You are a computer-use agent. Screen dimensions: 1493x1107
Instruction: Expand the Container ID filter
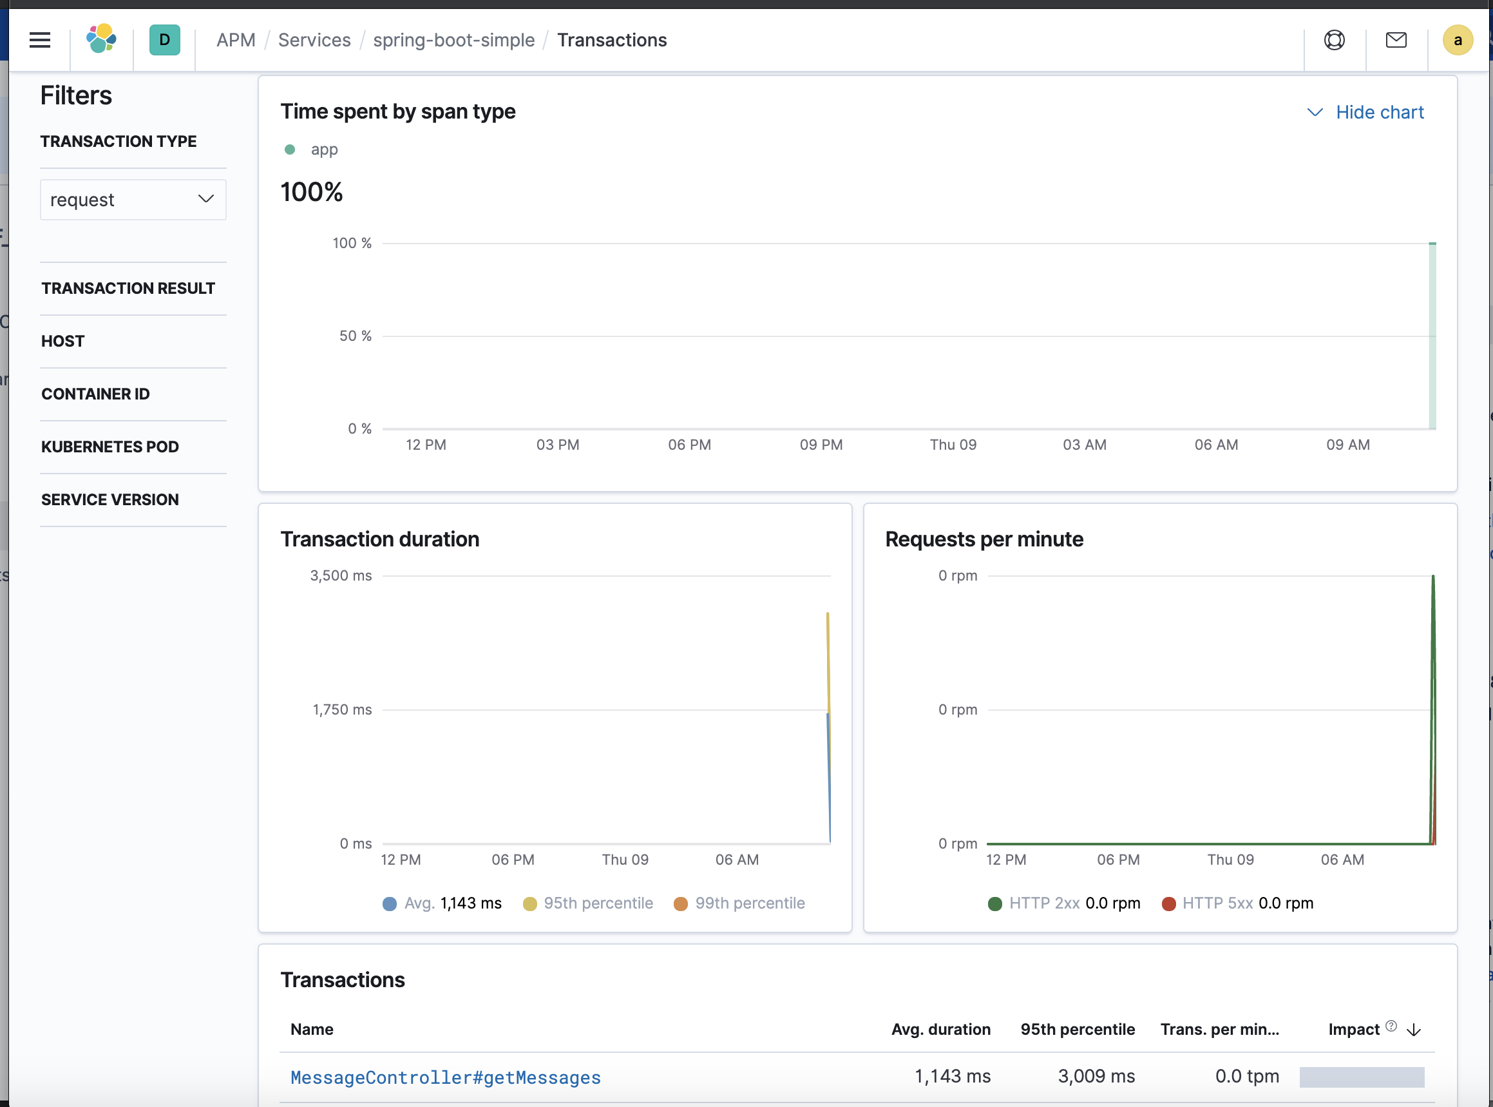(x=95, y=394)
